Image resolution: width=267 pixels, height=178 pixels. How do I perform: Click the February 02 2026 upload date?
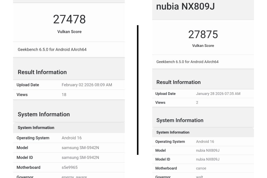87,85
